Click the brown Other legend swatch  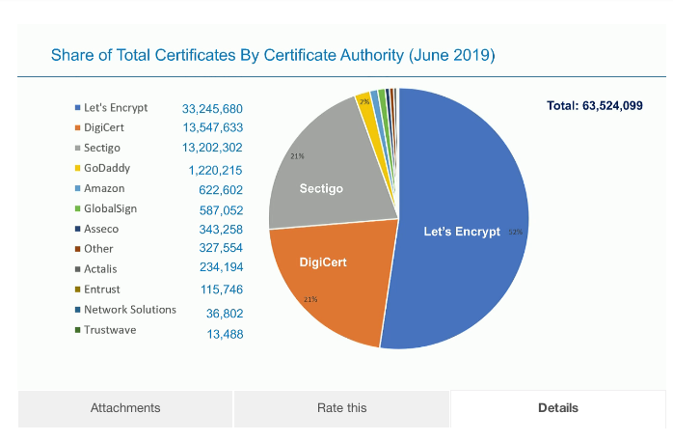coord(78,249)
